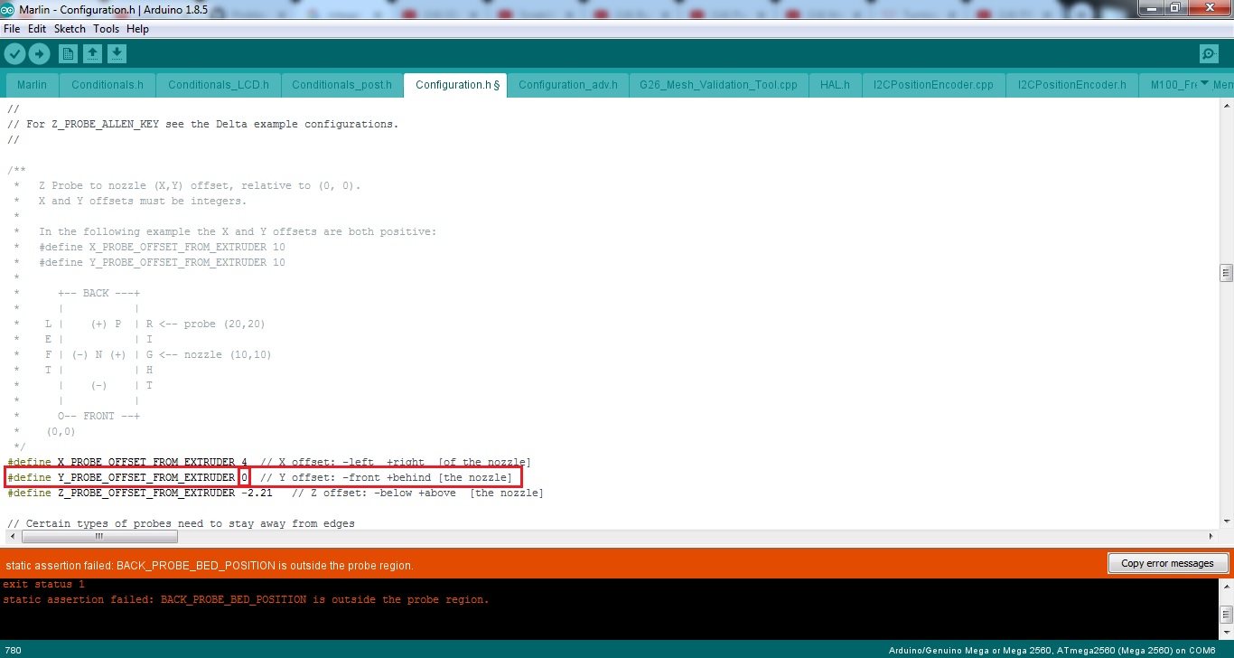Screen dimensions: 1234x658
Task: Click the static assertion error in console
Action: pyautogui.click(x=246, y=599)
